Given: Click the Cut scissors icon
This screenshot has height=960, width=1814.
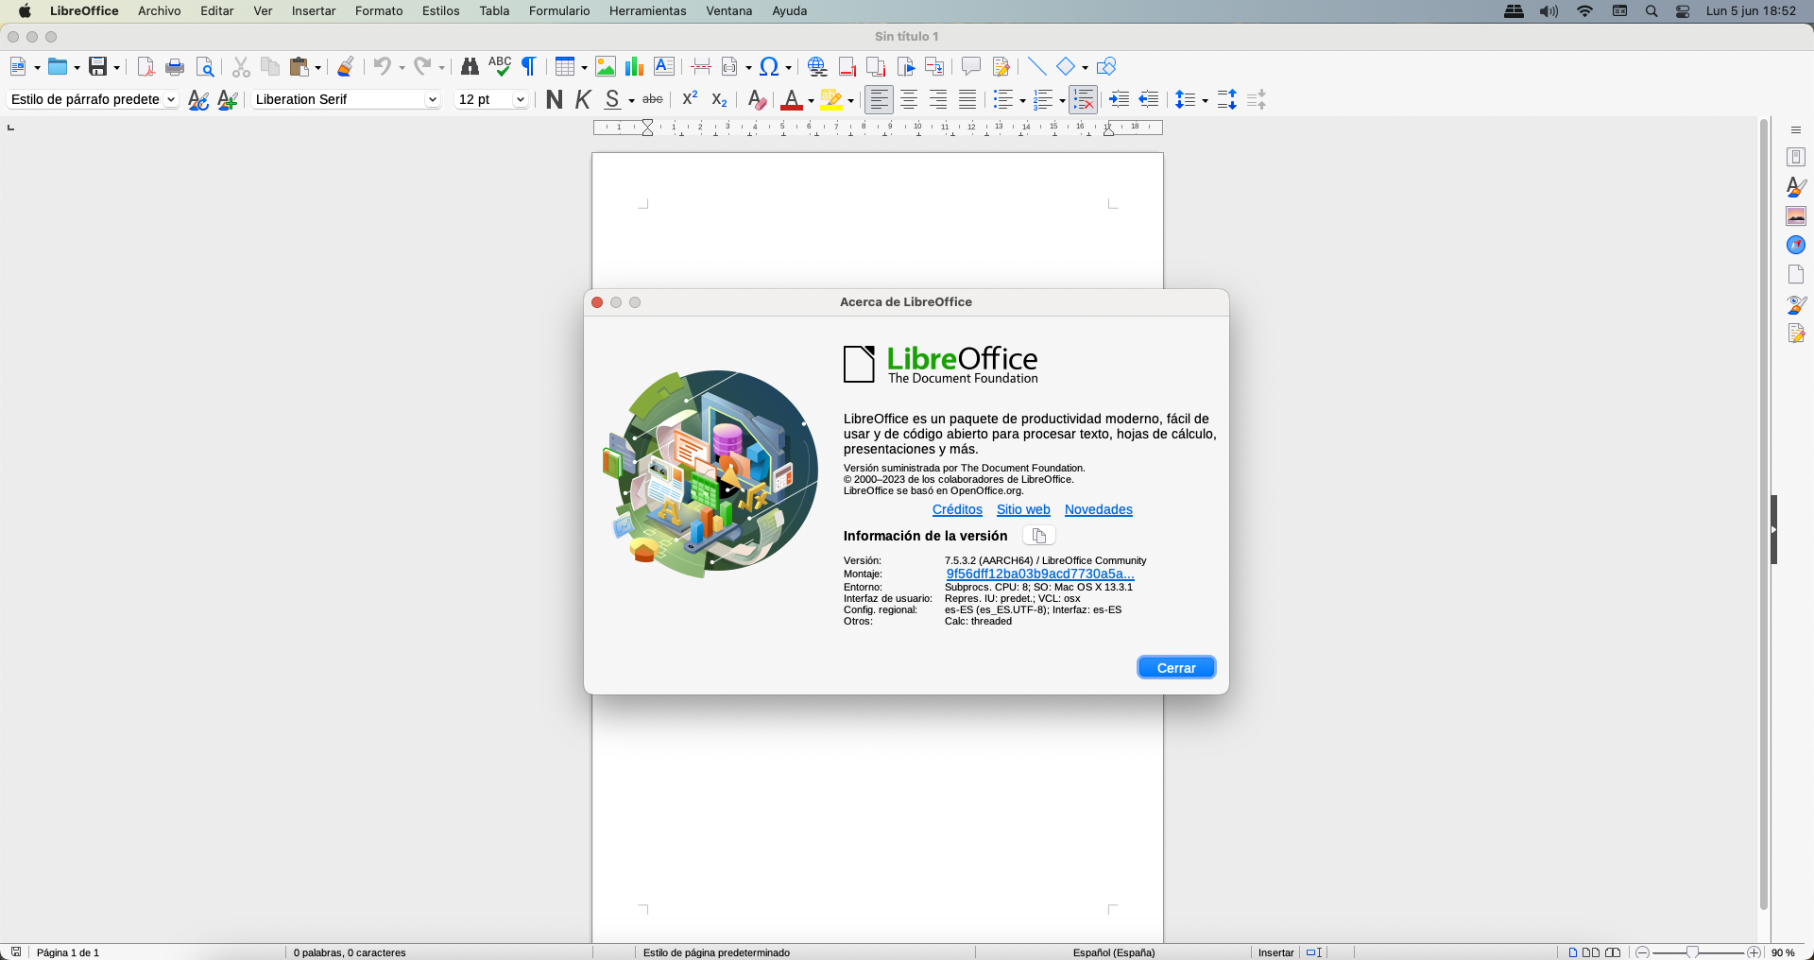Looking at the screenshot, I should (x=241, y=66).
